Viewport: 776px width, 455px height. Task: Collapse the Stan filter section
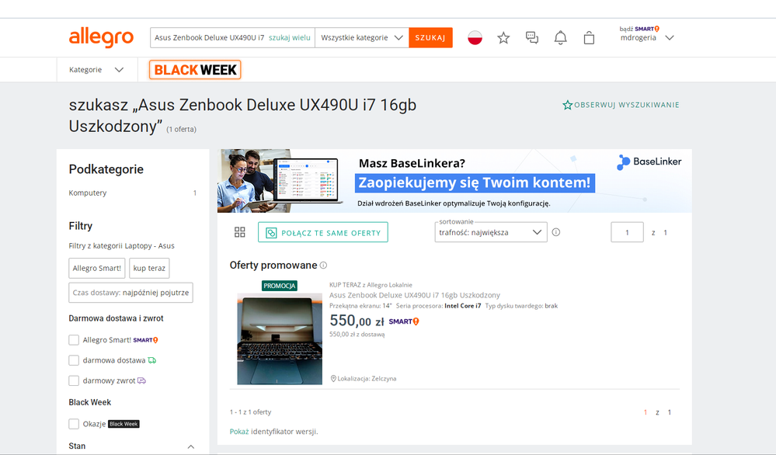191,446
